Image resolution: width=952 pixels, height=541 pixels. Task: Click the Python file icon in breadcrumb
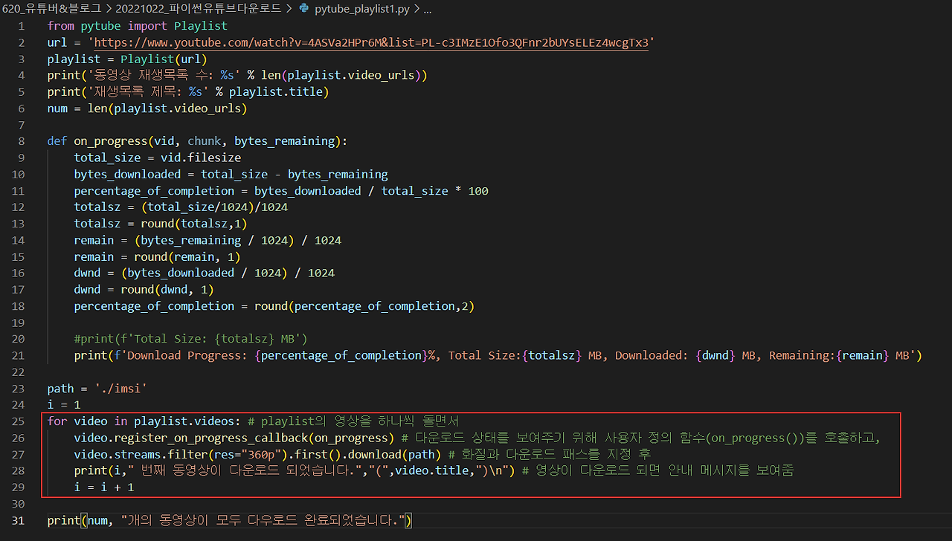click(x=303, y=9)
